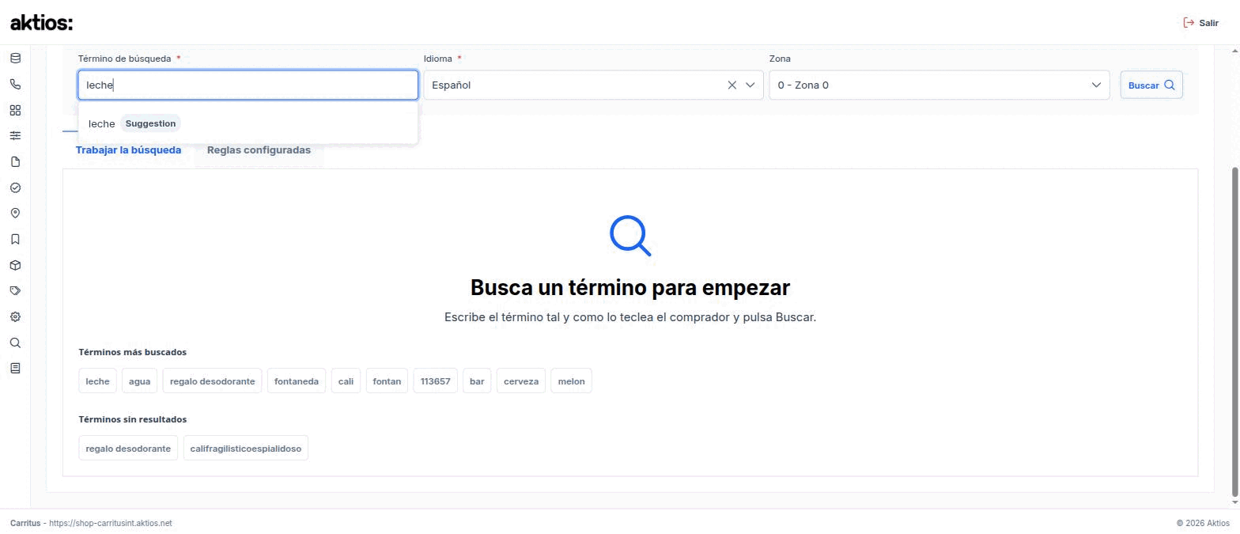The height and width of the screenshot is (534, 1240).
Task: Click the 'Términos sin resultados' heading
Action: (x=133, y=419)
